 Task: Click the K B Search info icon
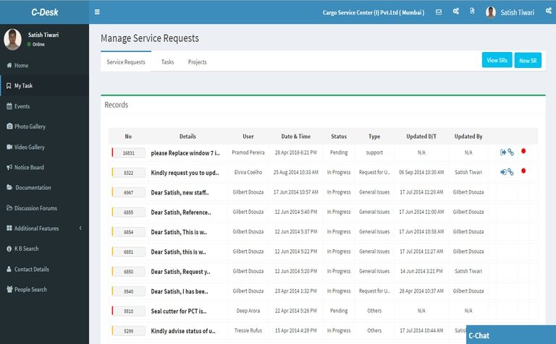point(9,249)
